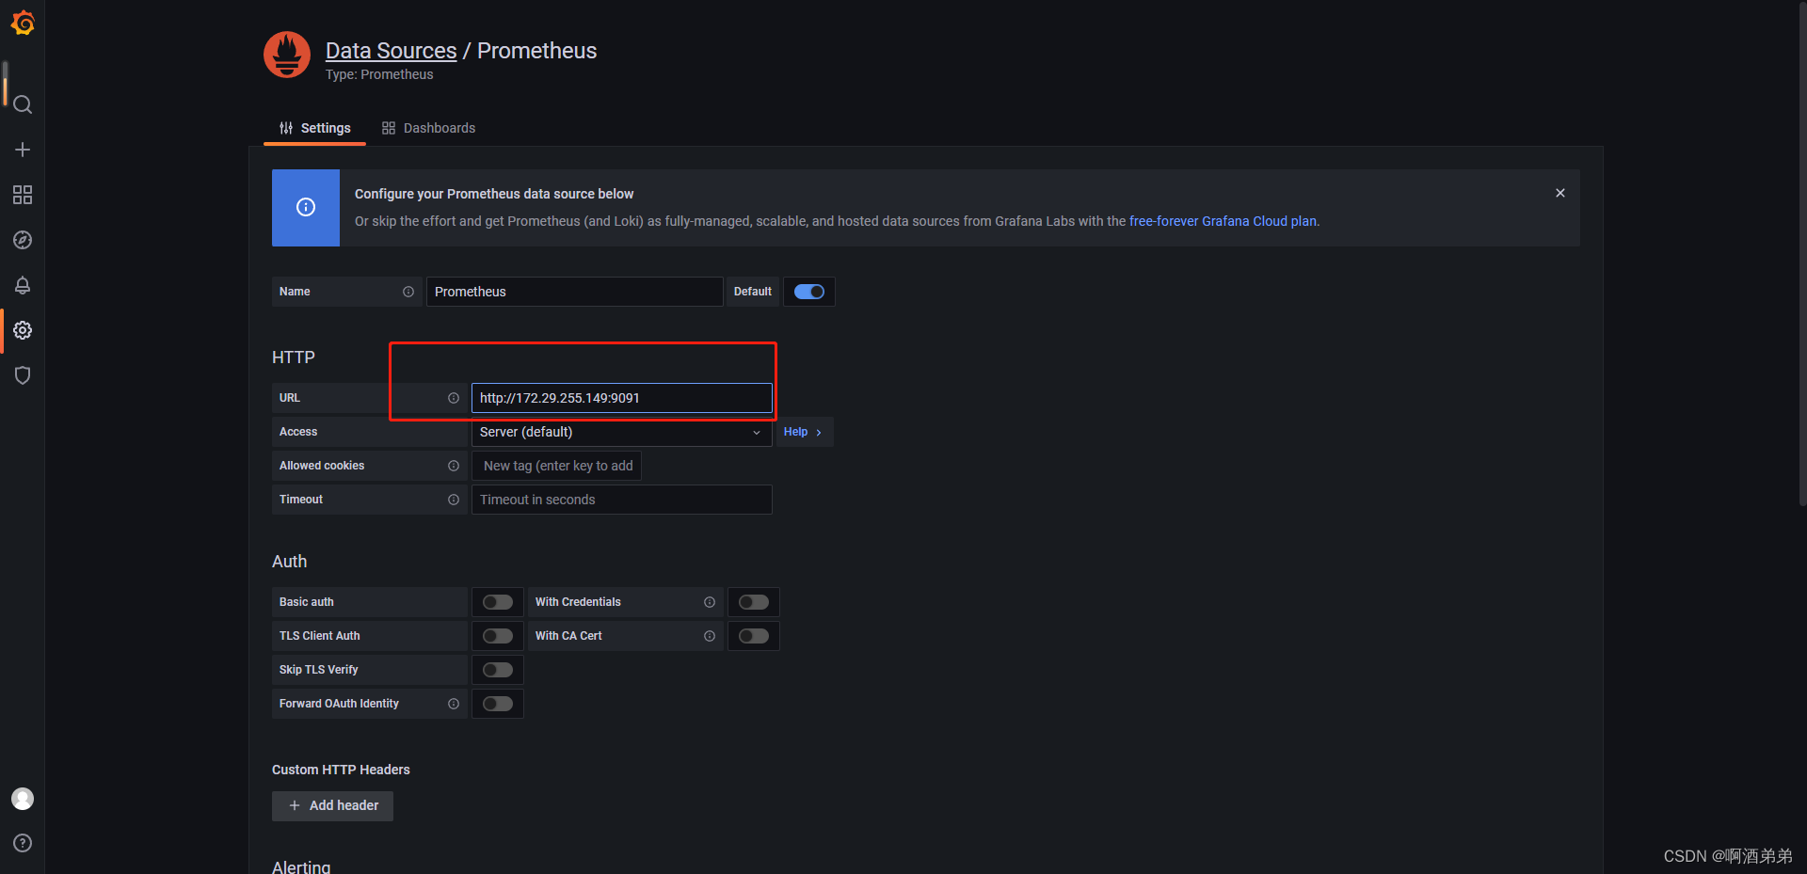Switch to the Dashboards tab
The width and height of the screenshot is (1807, 874).
(428, 128)
